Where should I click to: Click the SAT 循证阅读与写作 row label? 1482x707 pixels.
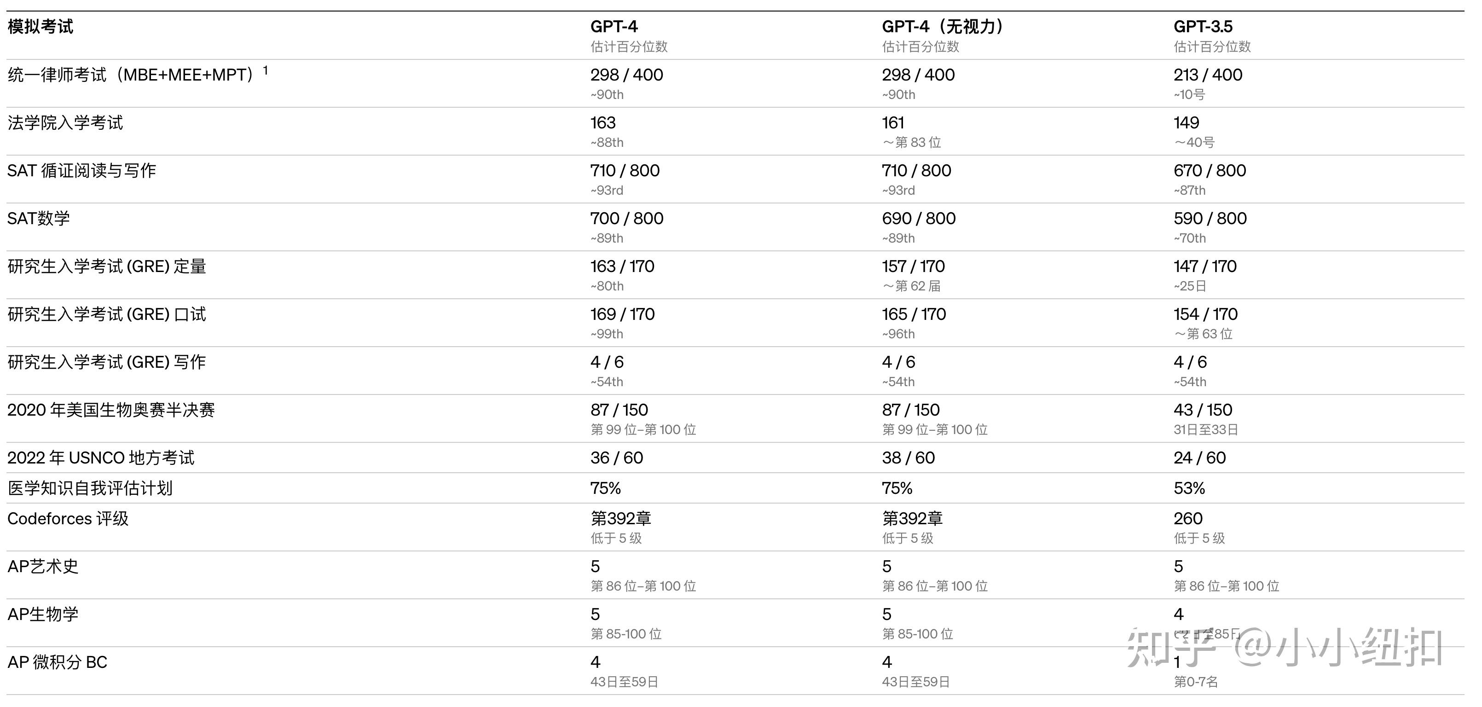pos(81,171)
